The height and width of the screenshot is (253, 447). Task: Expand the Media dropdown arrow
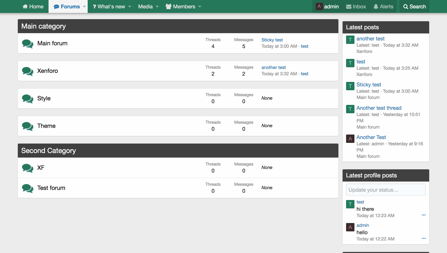click(157, 7)
